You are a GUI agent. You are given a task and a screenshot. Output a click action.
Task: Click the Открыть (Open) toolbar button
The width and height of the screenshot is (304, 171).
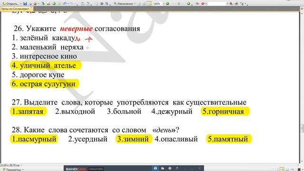(x=11, y=4)
